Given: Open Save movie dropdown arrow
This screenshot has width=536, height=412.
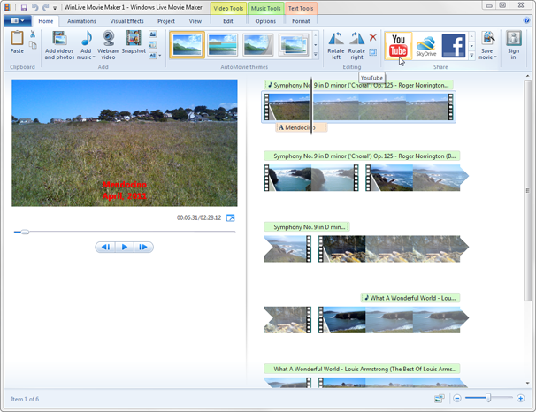Looking at the screenshot, I should pos(495,57).
